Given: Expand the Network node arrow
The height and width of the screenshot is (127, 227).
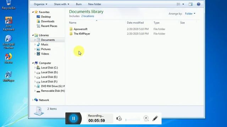Looking at the screenshot, I should (33, 100).
